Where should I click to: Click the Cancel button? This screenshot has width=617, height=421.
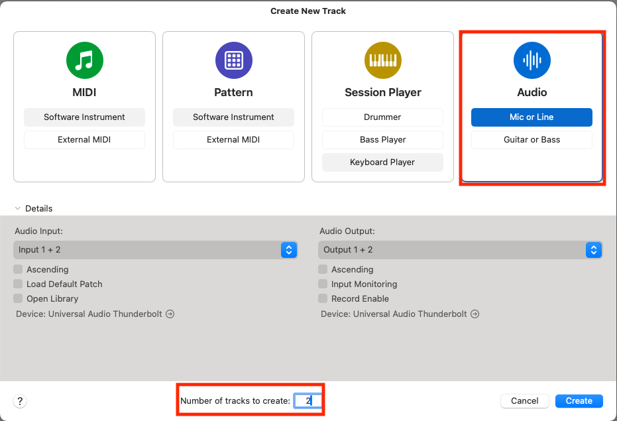pos(524,401)
